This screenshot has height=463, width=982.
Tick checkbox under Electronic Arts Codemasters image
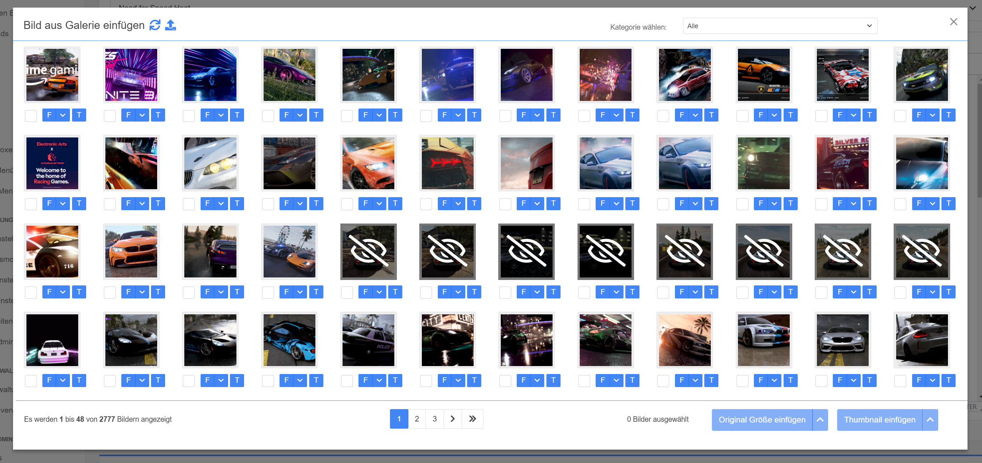(31, 204)
